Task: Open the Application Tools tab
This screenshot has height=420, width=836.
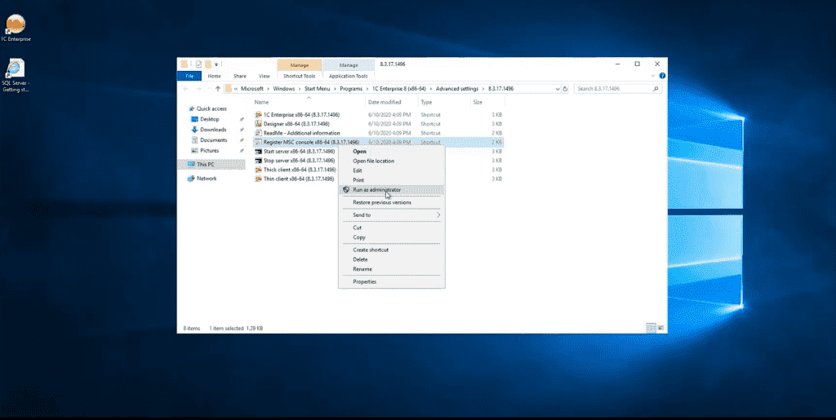Action: 348,76
